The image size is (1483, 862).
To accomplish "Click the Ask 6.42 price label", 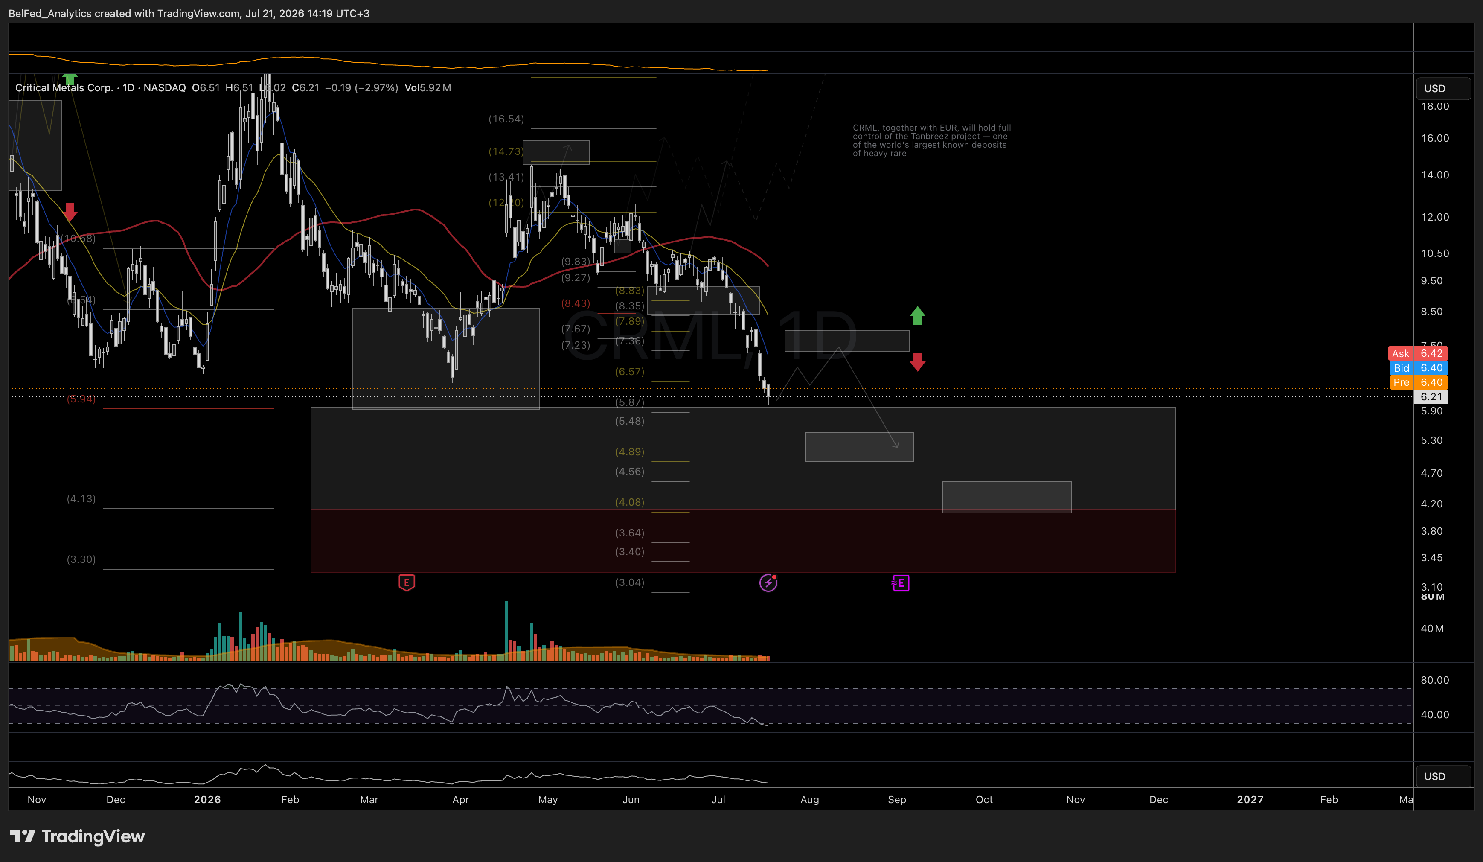I will pos(1417,353).
